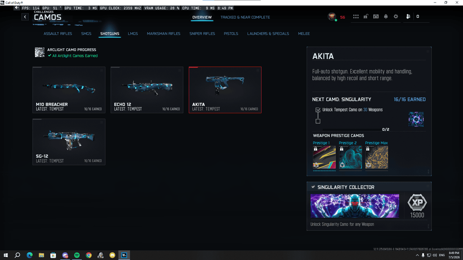The width and height of the screenshot is (463, 260).
Task: Click the Arclight camo progress icon
Action: point(39,52)
